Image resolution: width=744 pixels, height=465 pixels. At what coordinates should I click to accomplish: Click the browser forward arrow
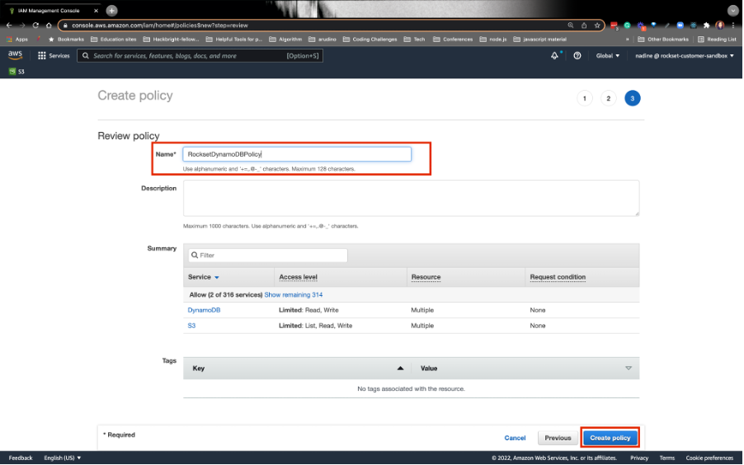22,26
